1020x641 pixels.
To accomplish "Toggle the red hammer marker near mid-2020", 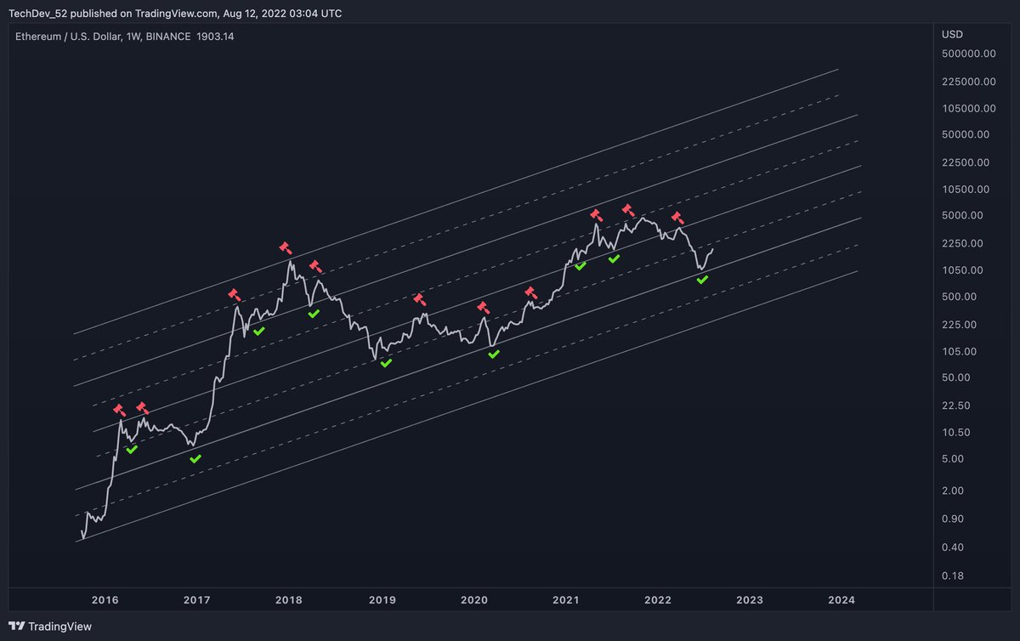I will pyautogui.click(x=484, y=309).
